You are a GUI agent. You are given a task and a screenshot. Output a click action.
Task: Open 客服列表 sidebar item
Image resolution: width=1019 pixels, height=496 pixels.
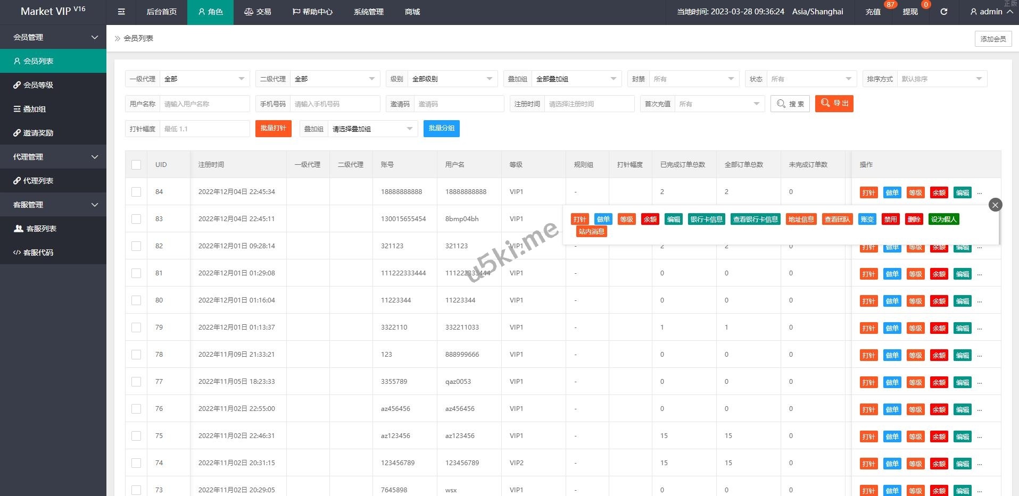point(42,229)
